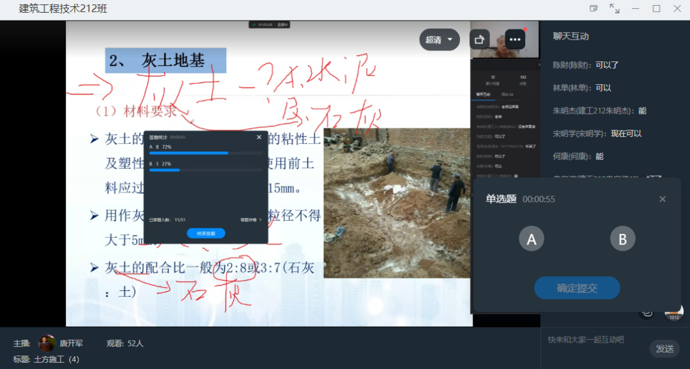Expand 答题详情 answer details
690x369 pixels.
pyautogui.click(x=250, y=219)
